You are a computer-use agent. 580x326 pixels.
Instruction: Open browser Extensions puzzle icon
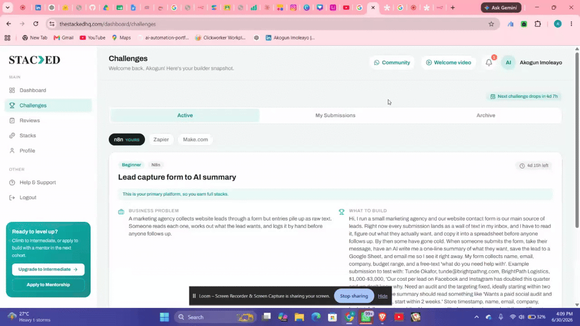(538, 24)
